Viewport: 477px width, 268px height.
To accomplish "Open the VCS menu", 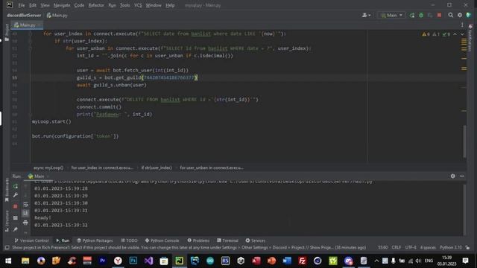I will pyautogui.click(x=138, y=5).
